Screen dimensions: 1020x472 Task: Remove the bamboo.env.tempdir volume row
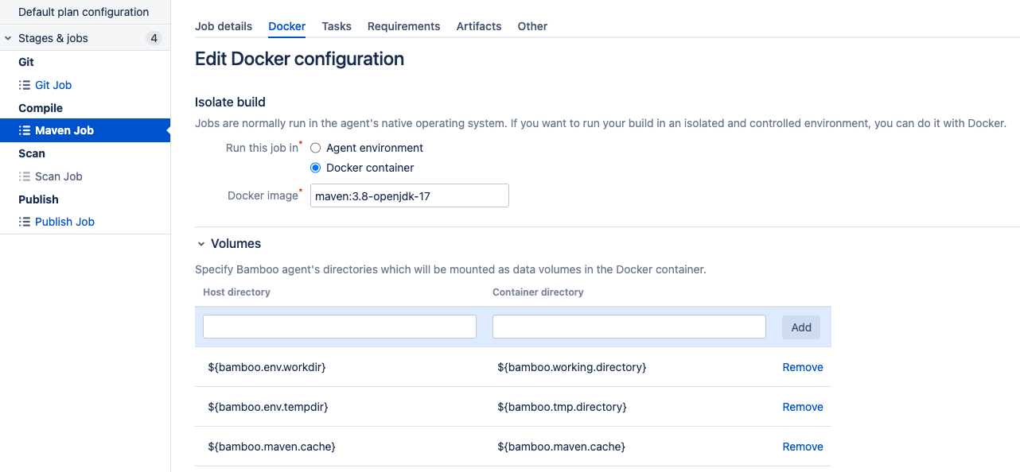pyautogui.click(x=803, y=407)
